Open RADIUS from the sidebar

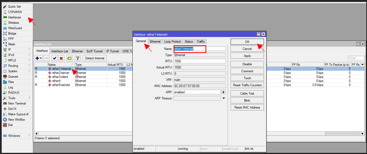coord(13,92)
